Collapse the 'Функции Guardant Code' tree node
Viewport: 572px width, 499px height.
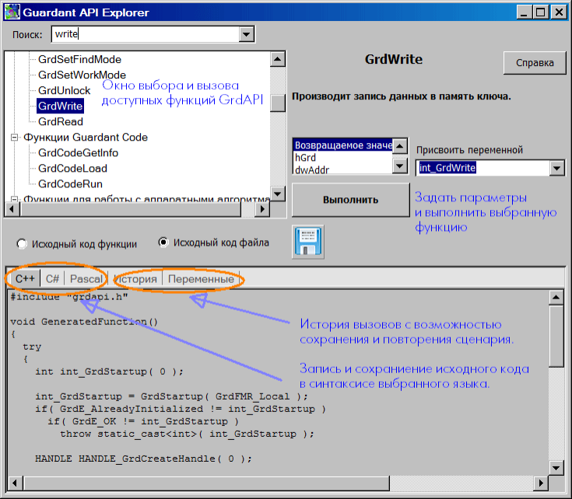pyautogui.click(x=15, y=138)
